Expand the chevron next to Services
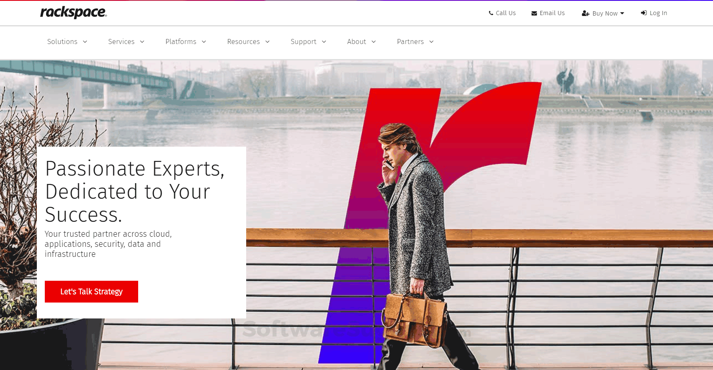The width and height of the screenshot is (713, 370). (x=142, y=41)
